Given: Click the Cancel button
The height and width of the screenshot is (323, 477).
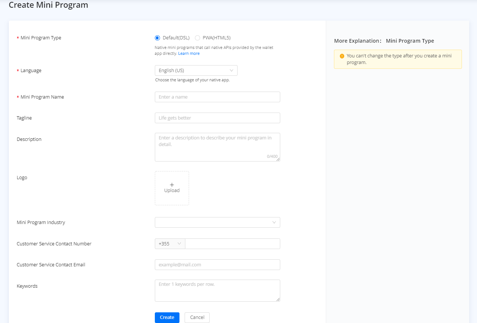Looking at the screenshot, I should 197,317.
